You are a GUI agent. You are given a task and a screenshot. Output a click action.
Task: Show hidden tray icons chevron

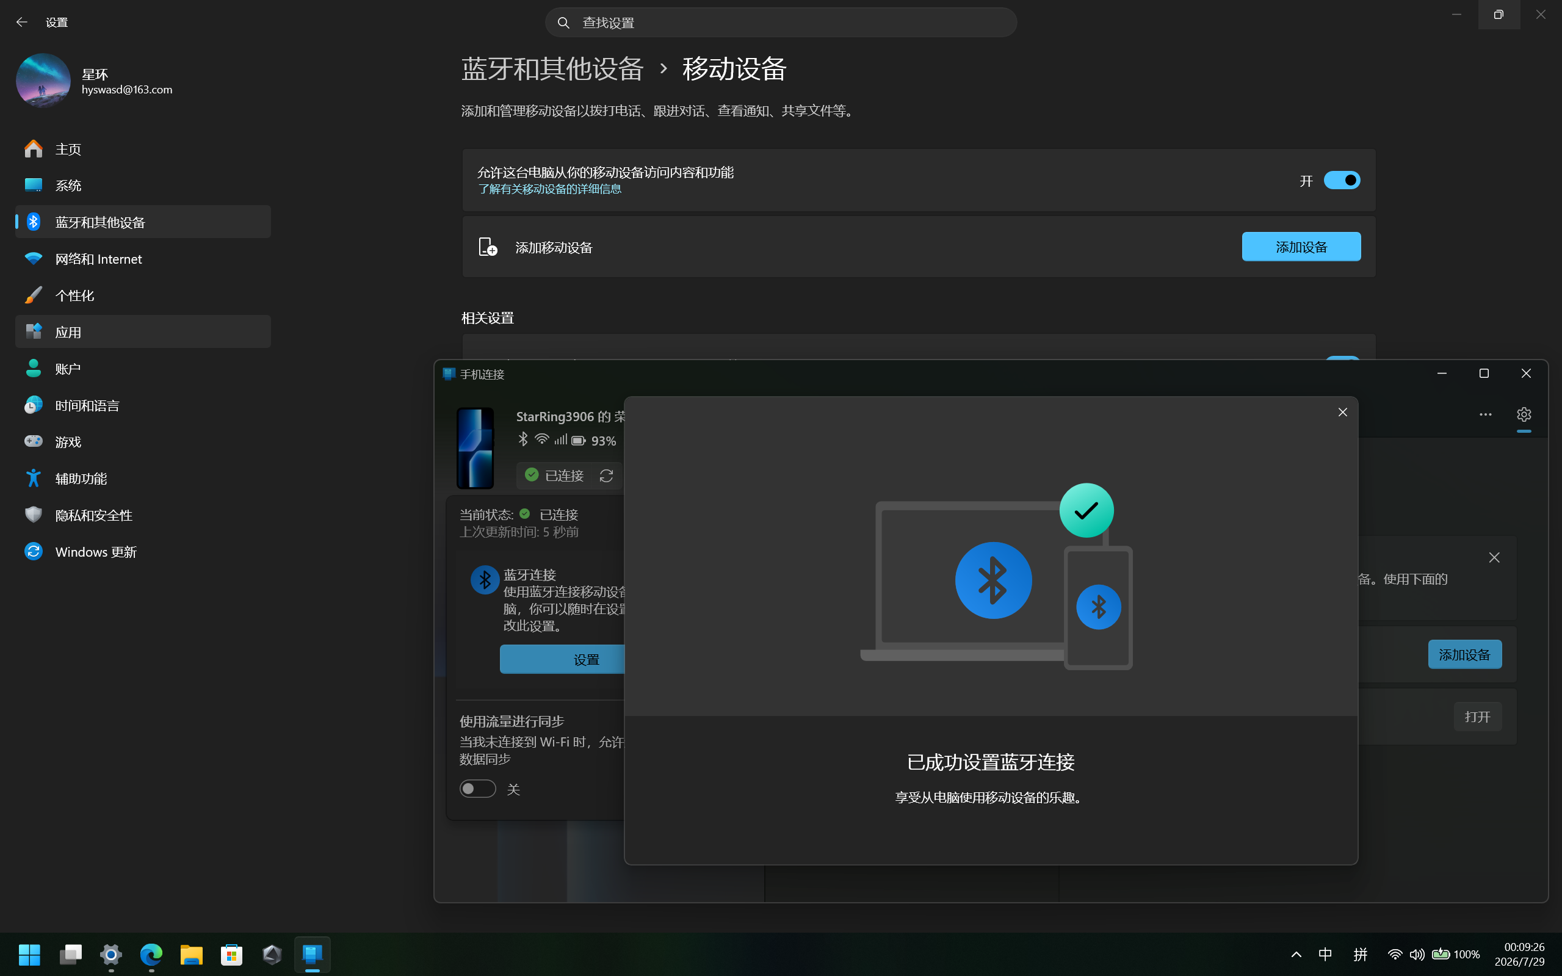pyautogui.click(x=1296, y=954)
